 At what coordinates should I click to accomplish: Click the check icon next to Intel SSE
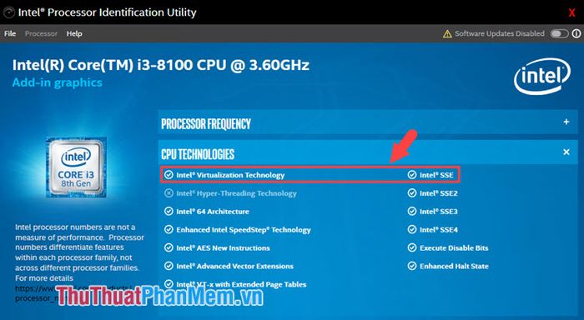411,174
